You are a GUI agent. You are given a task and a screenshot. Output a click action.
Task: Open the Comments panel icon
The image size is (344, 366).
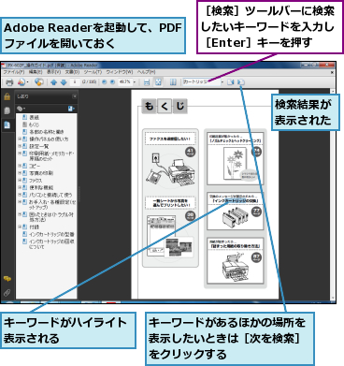(7, 279)
